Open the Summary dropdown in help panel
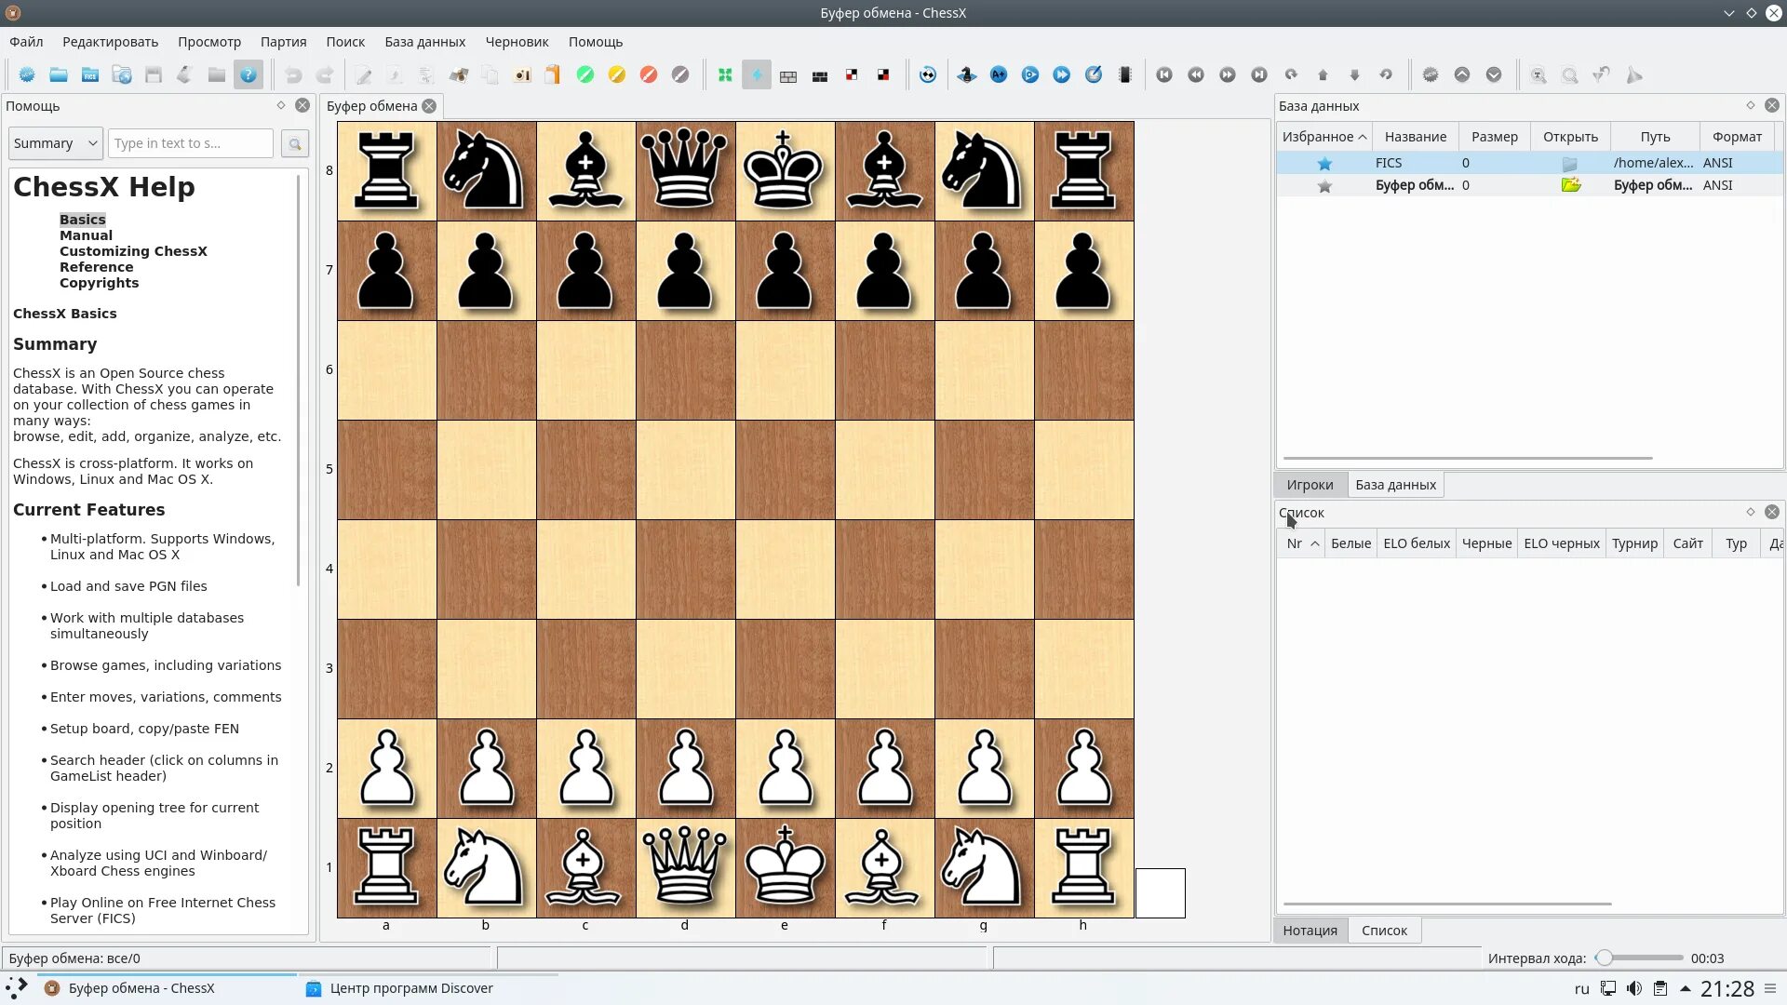This screenshot has height=1005, width=1787. (x=56, y=143)
